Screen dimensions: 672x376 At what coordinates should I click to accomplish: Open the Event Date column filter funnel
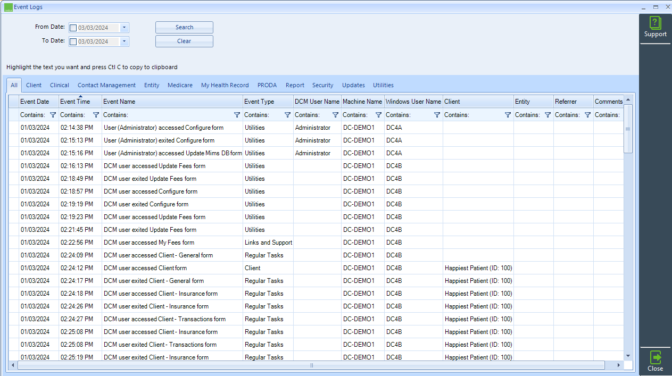pos(52,114)
